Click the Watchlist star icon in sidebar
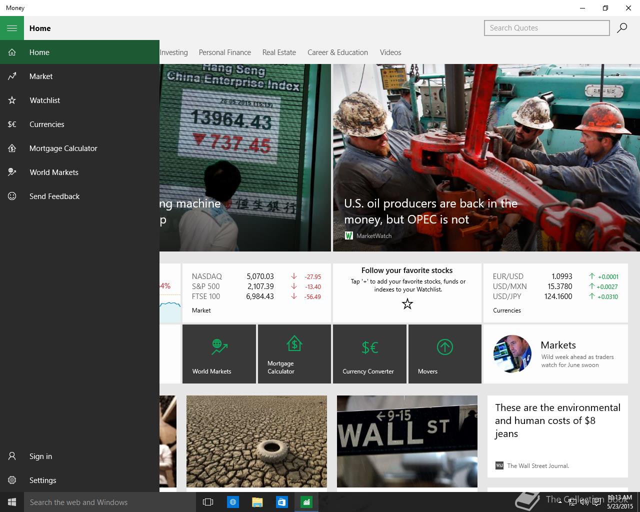The height and width of the screenshot is (512, 640). point(12,100)
